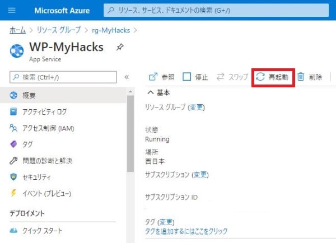This screenshot has height=243, width=336.
Task: Click the security shield icon
Action: click(x=13, y=177)
